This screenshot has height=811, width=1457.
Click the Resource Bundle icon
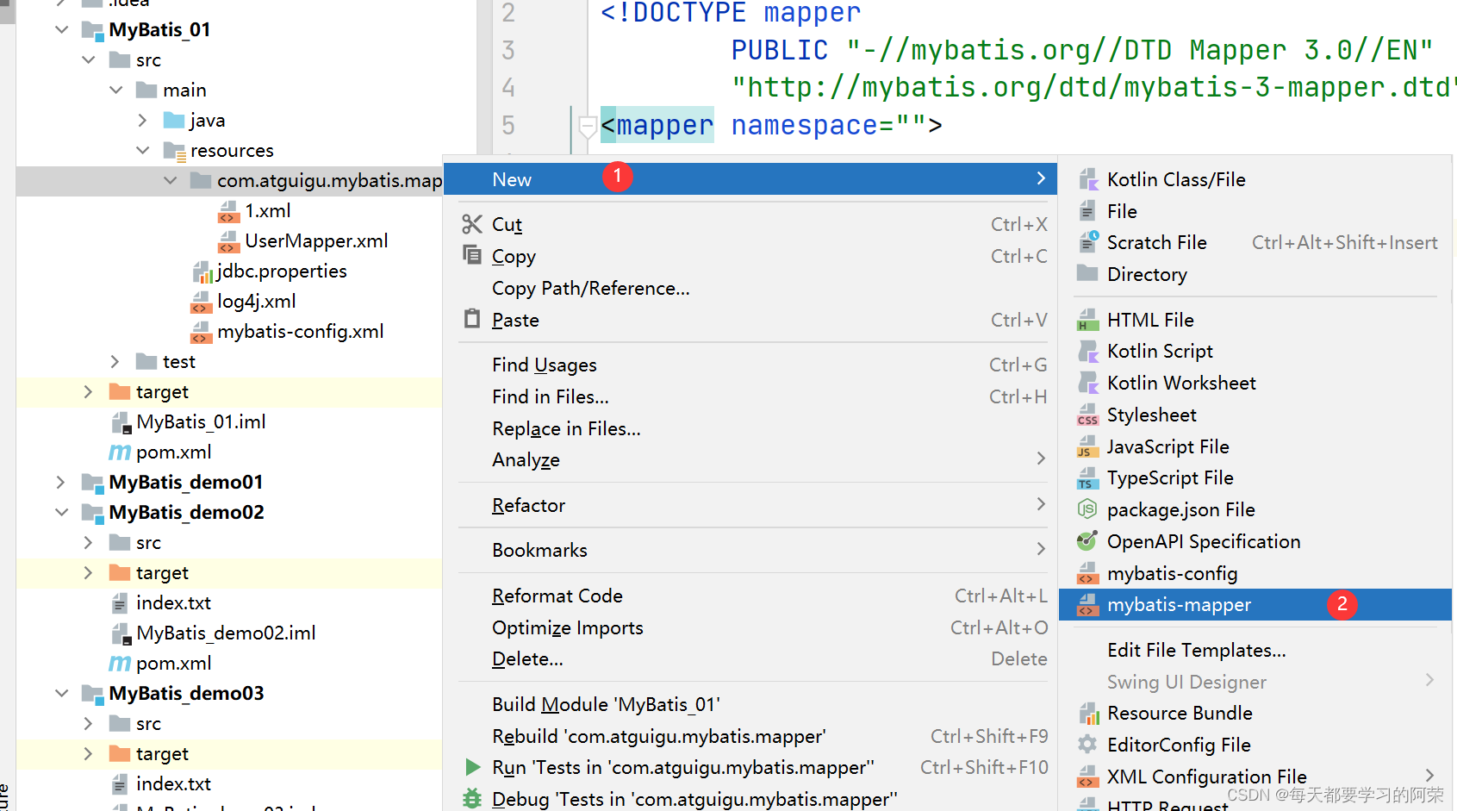click(1088, 713)
